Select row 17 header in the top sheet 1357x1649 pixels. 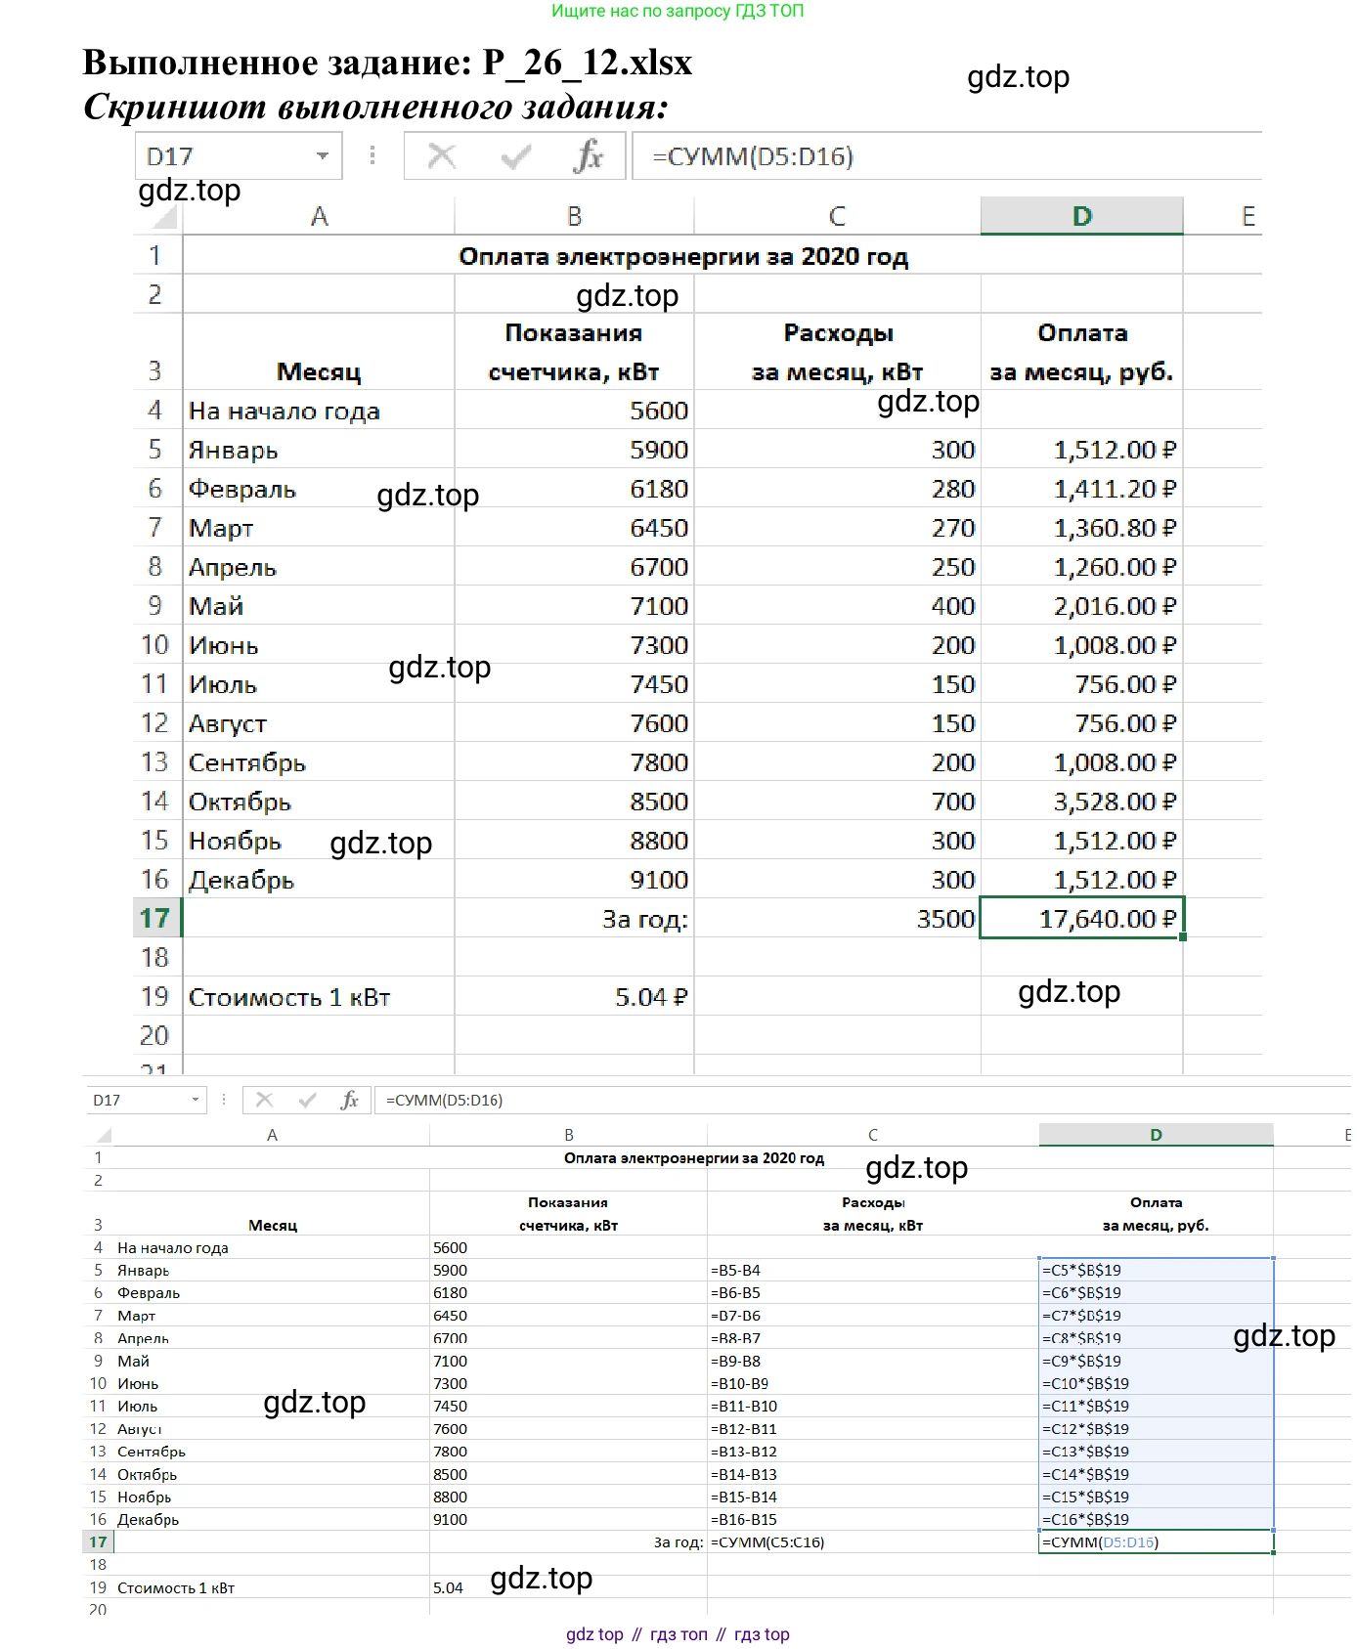point(156,918)
